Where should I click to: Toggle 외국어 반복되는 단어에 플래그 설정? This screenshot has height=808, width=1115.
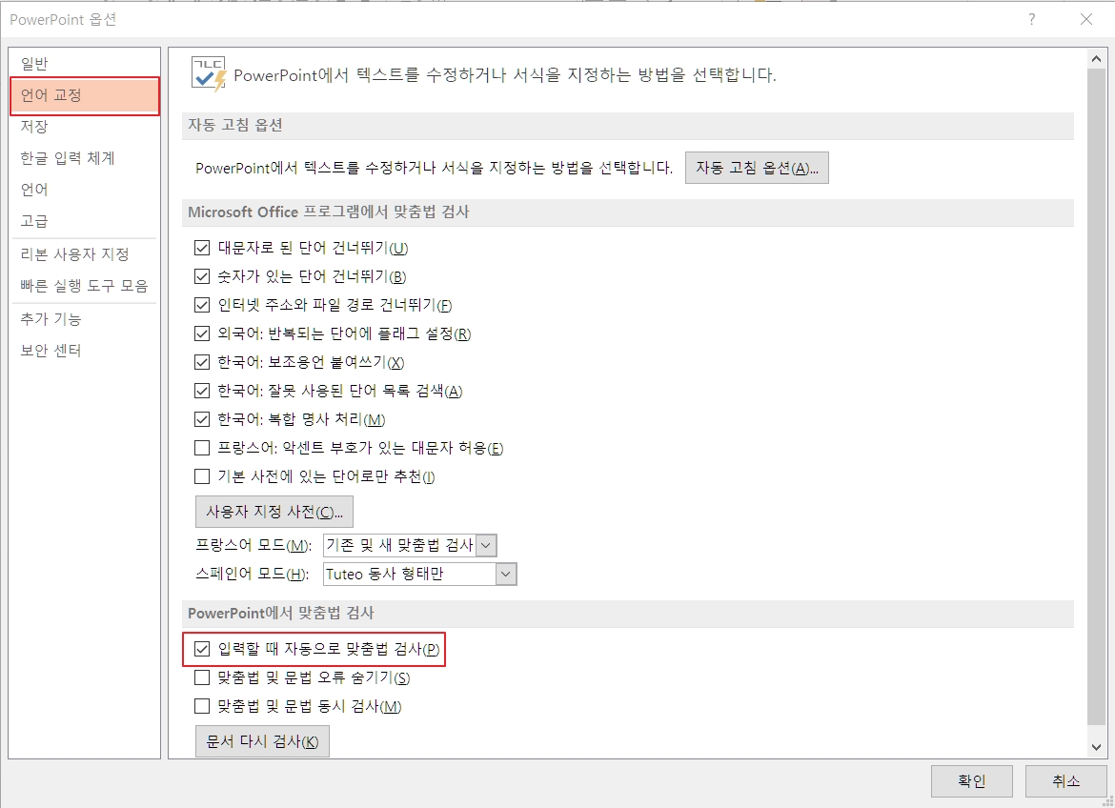pyautogui.click(x=202, y=333)
